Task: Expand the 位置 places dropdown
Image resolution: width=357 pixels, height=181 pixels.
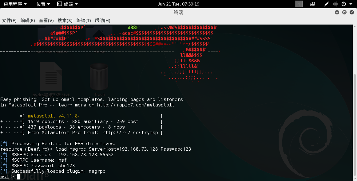Action: point(43,4)
